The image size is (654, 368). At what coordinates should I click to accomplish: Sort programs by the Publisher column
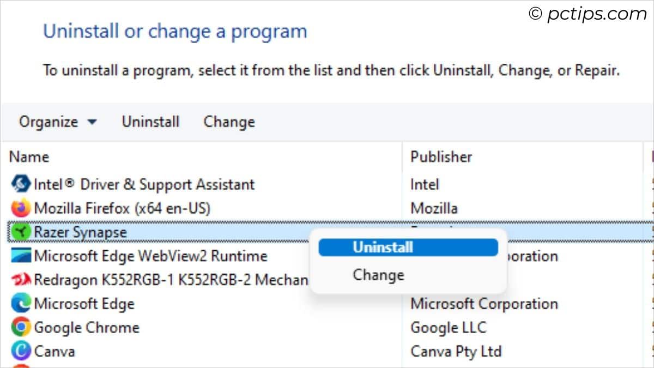(x=440, y=156)
